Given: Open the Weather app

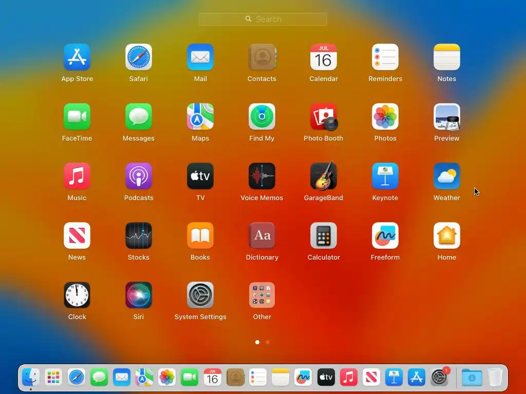Looking at the screenshot, I should click(447, 176).
